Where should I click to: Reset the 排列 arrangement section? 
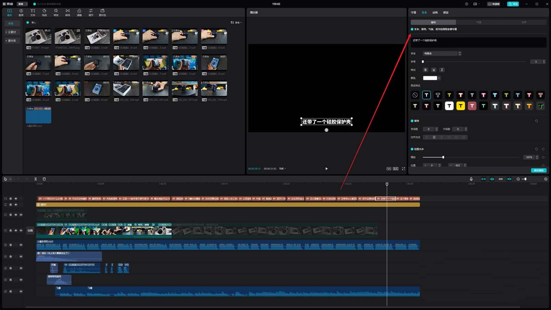pyautogui.click(x=537, y=121)
